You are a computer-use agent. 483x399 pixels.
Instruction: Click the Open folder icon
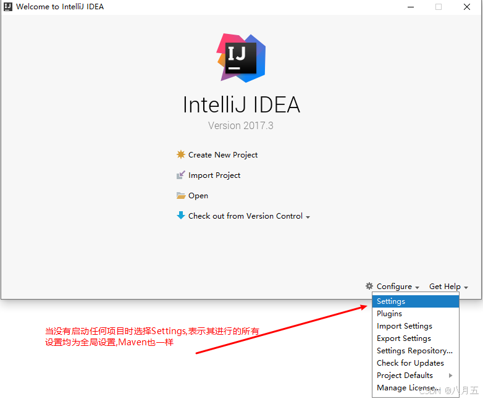click(181, 196)
